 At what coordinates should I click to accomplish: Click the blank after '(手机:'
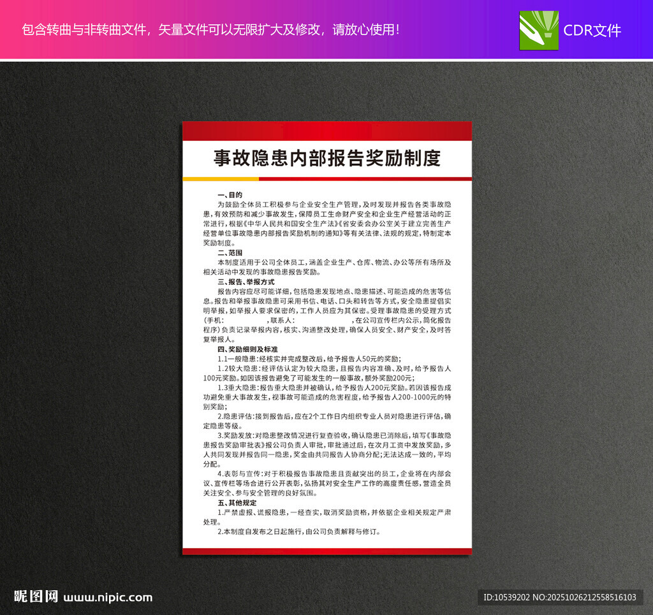246,321
